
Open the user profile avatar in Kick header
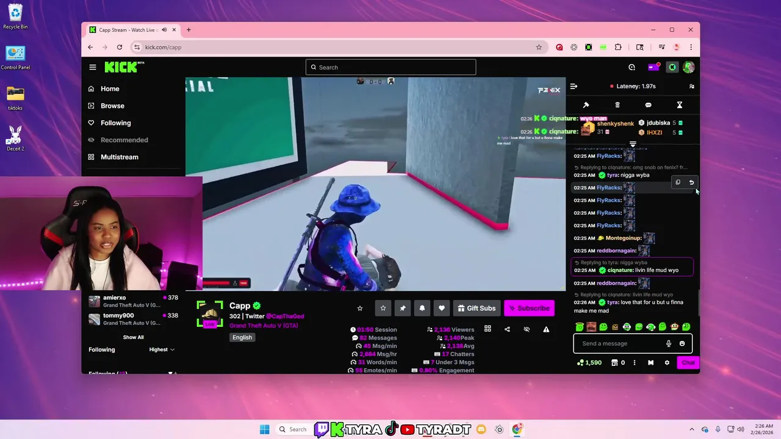[x=688, y=67]
